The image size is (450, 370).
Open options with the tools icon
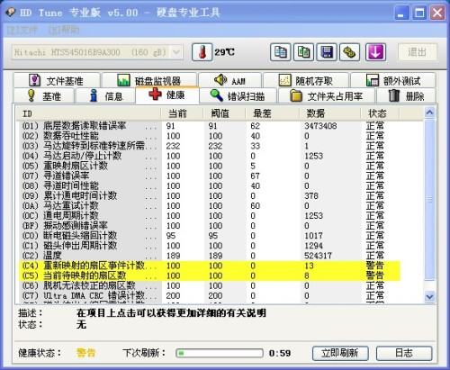pyautogui.click(x=349, y=52)
